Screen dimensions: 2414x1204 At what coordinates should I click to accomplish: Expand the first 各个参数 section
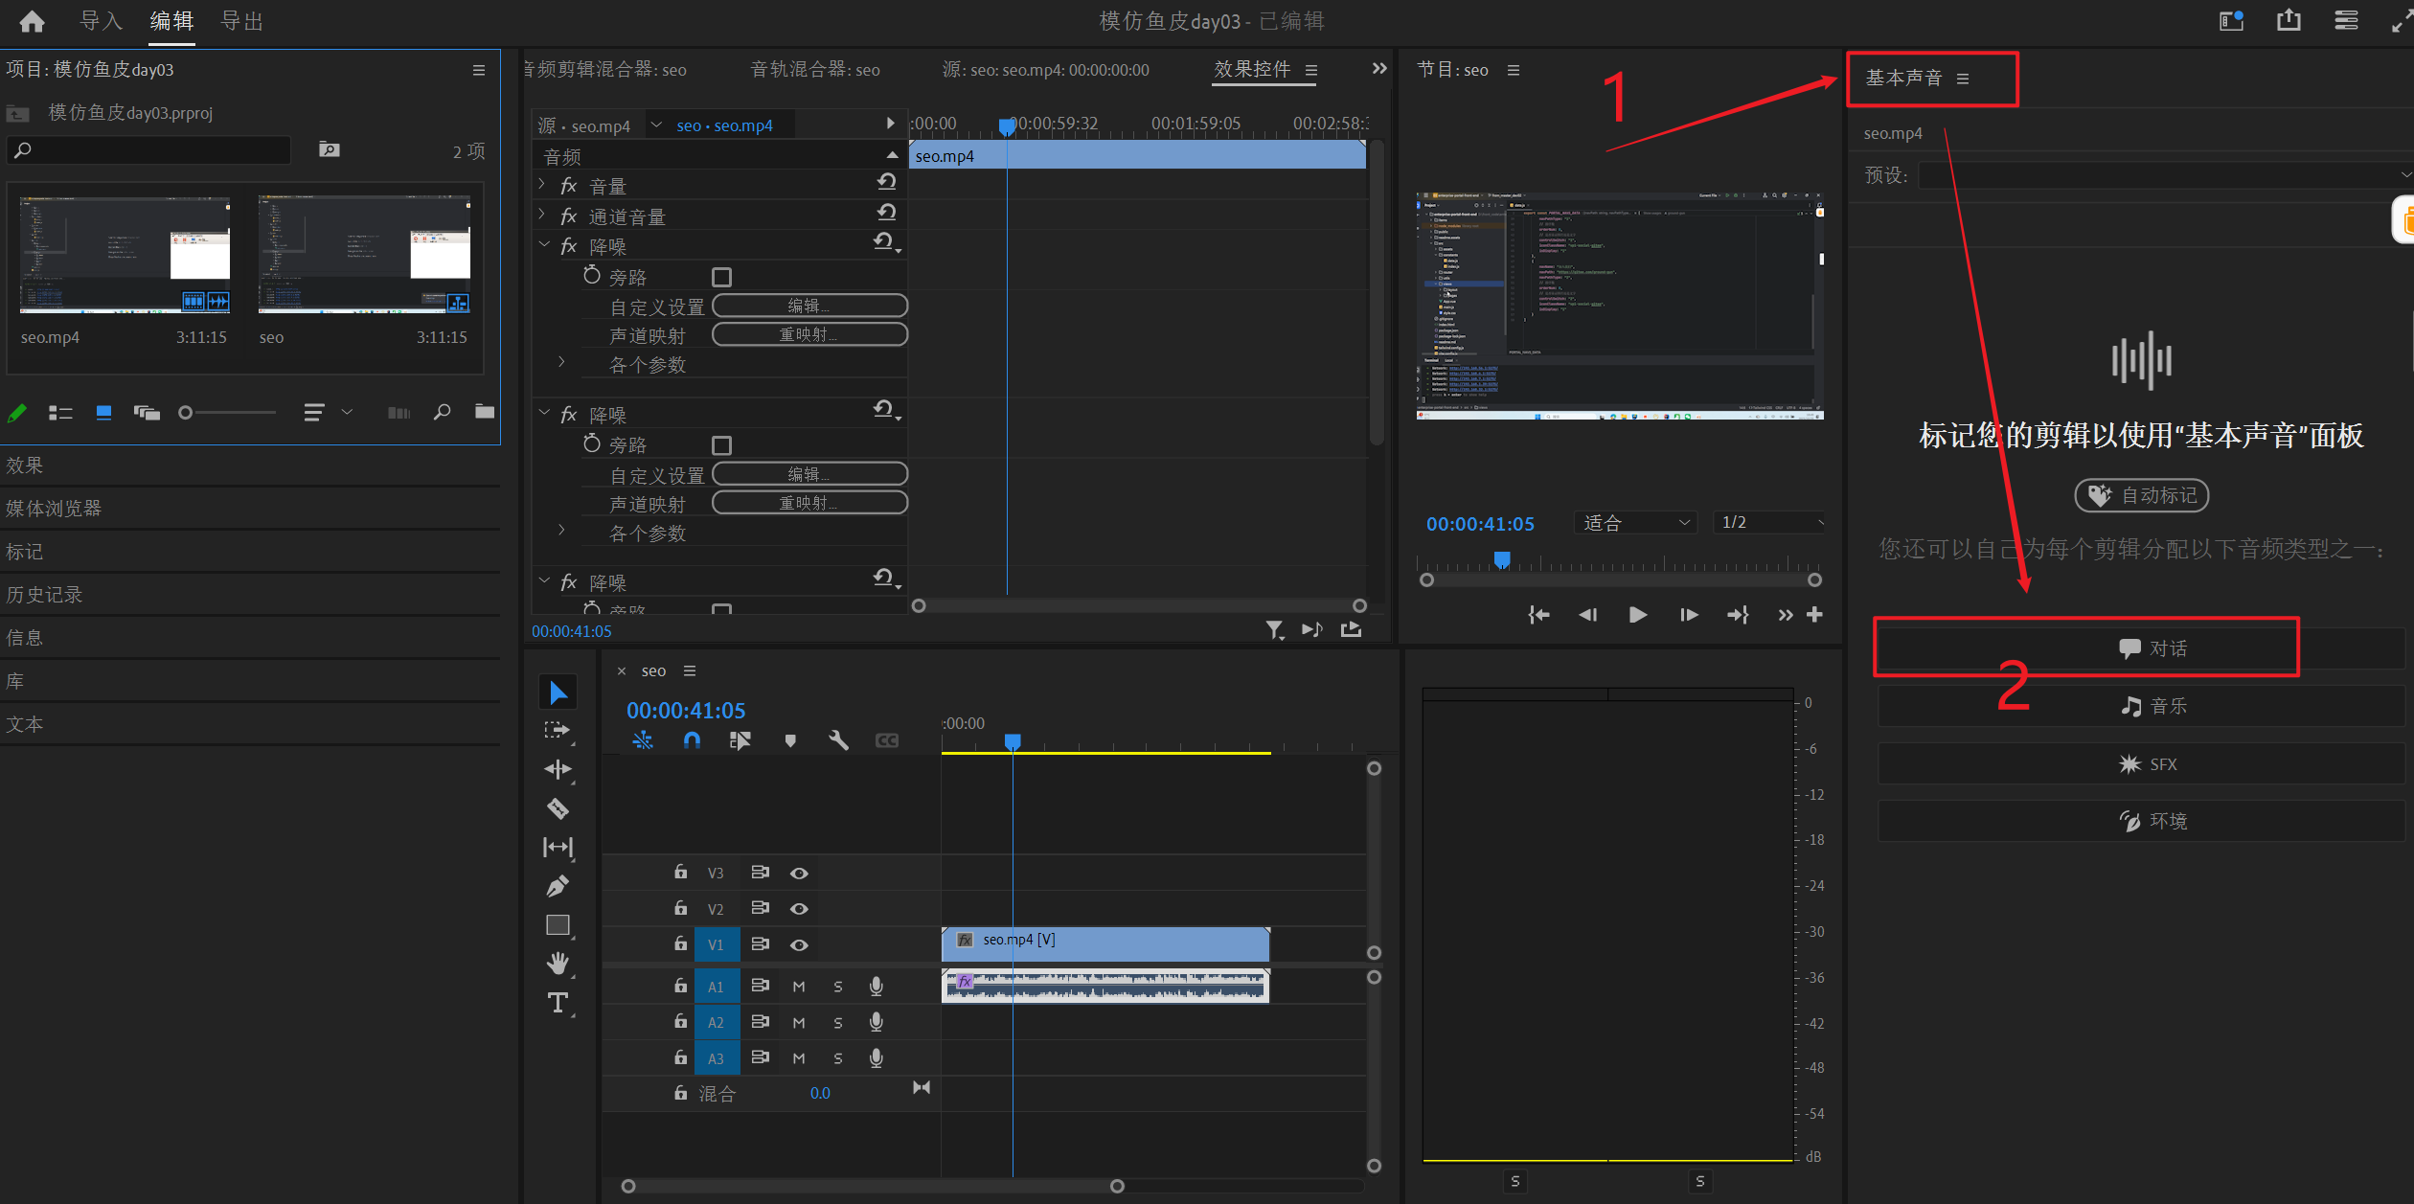561,363
